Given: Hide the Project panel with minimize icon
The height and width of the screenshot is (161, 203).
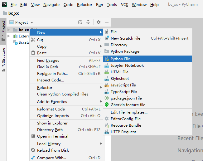Looking at the screenshot, I should point(107,22).
